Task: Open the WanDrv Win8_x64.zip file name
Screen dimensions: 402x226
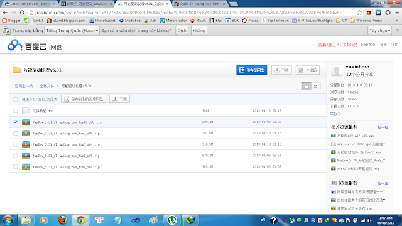Action: [66, 144]
